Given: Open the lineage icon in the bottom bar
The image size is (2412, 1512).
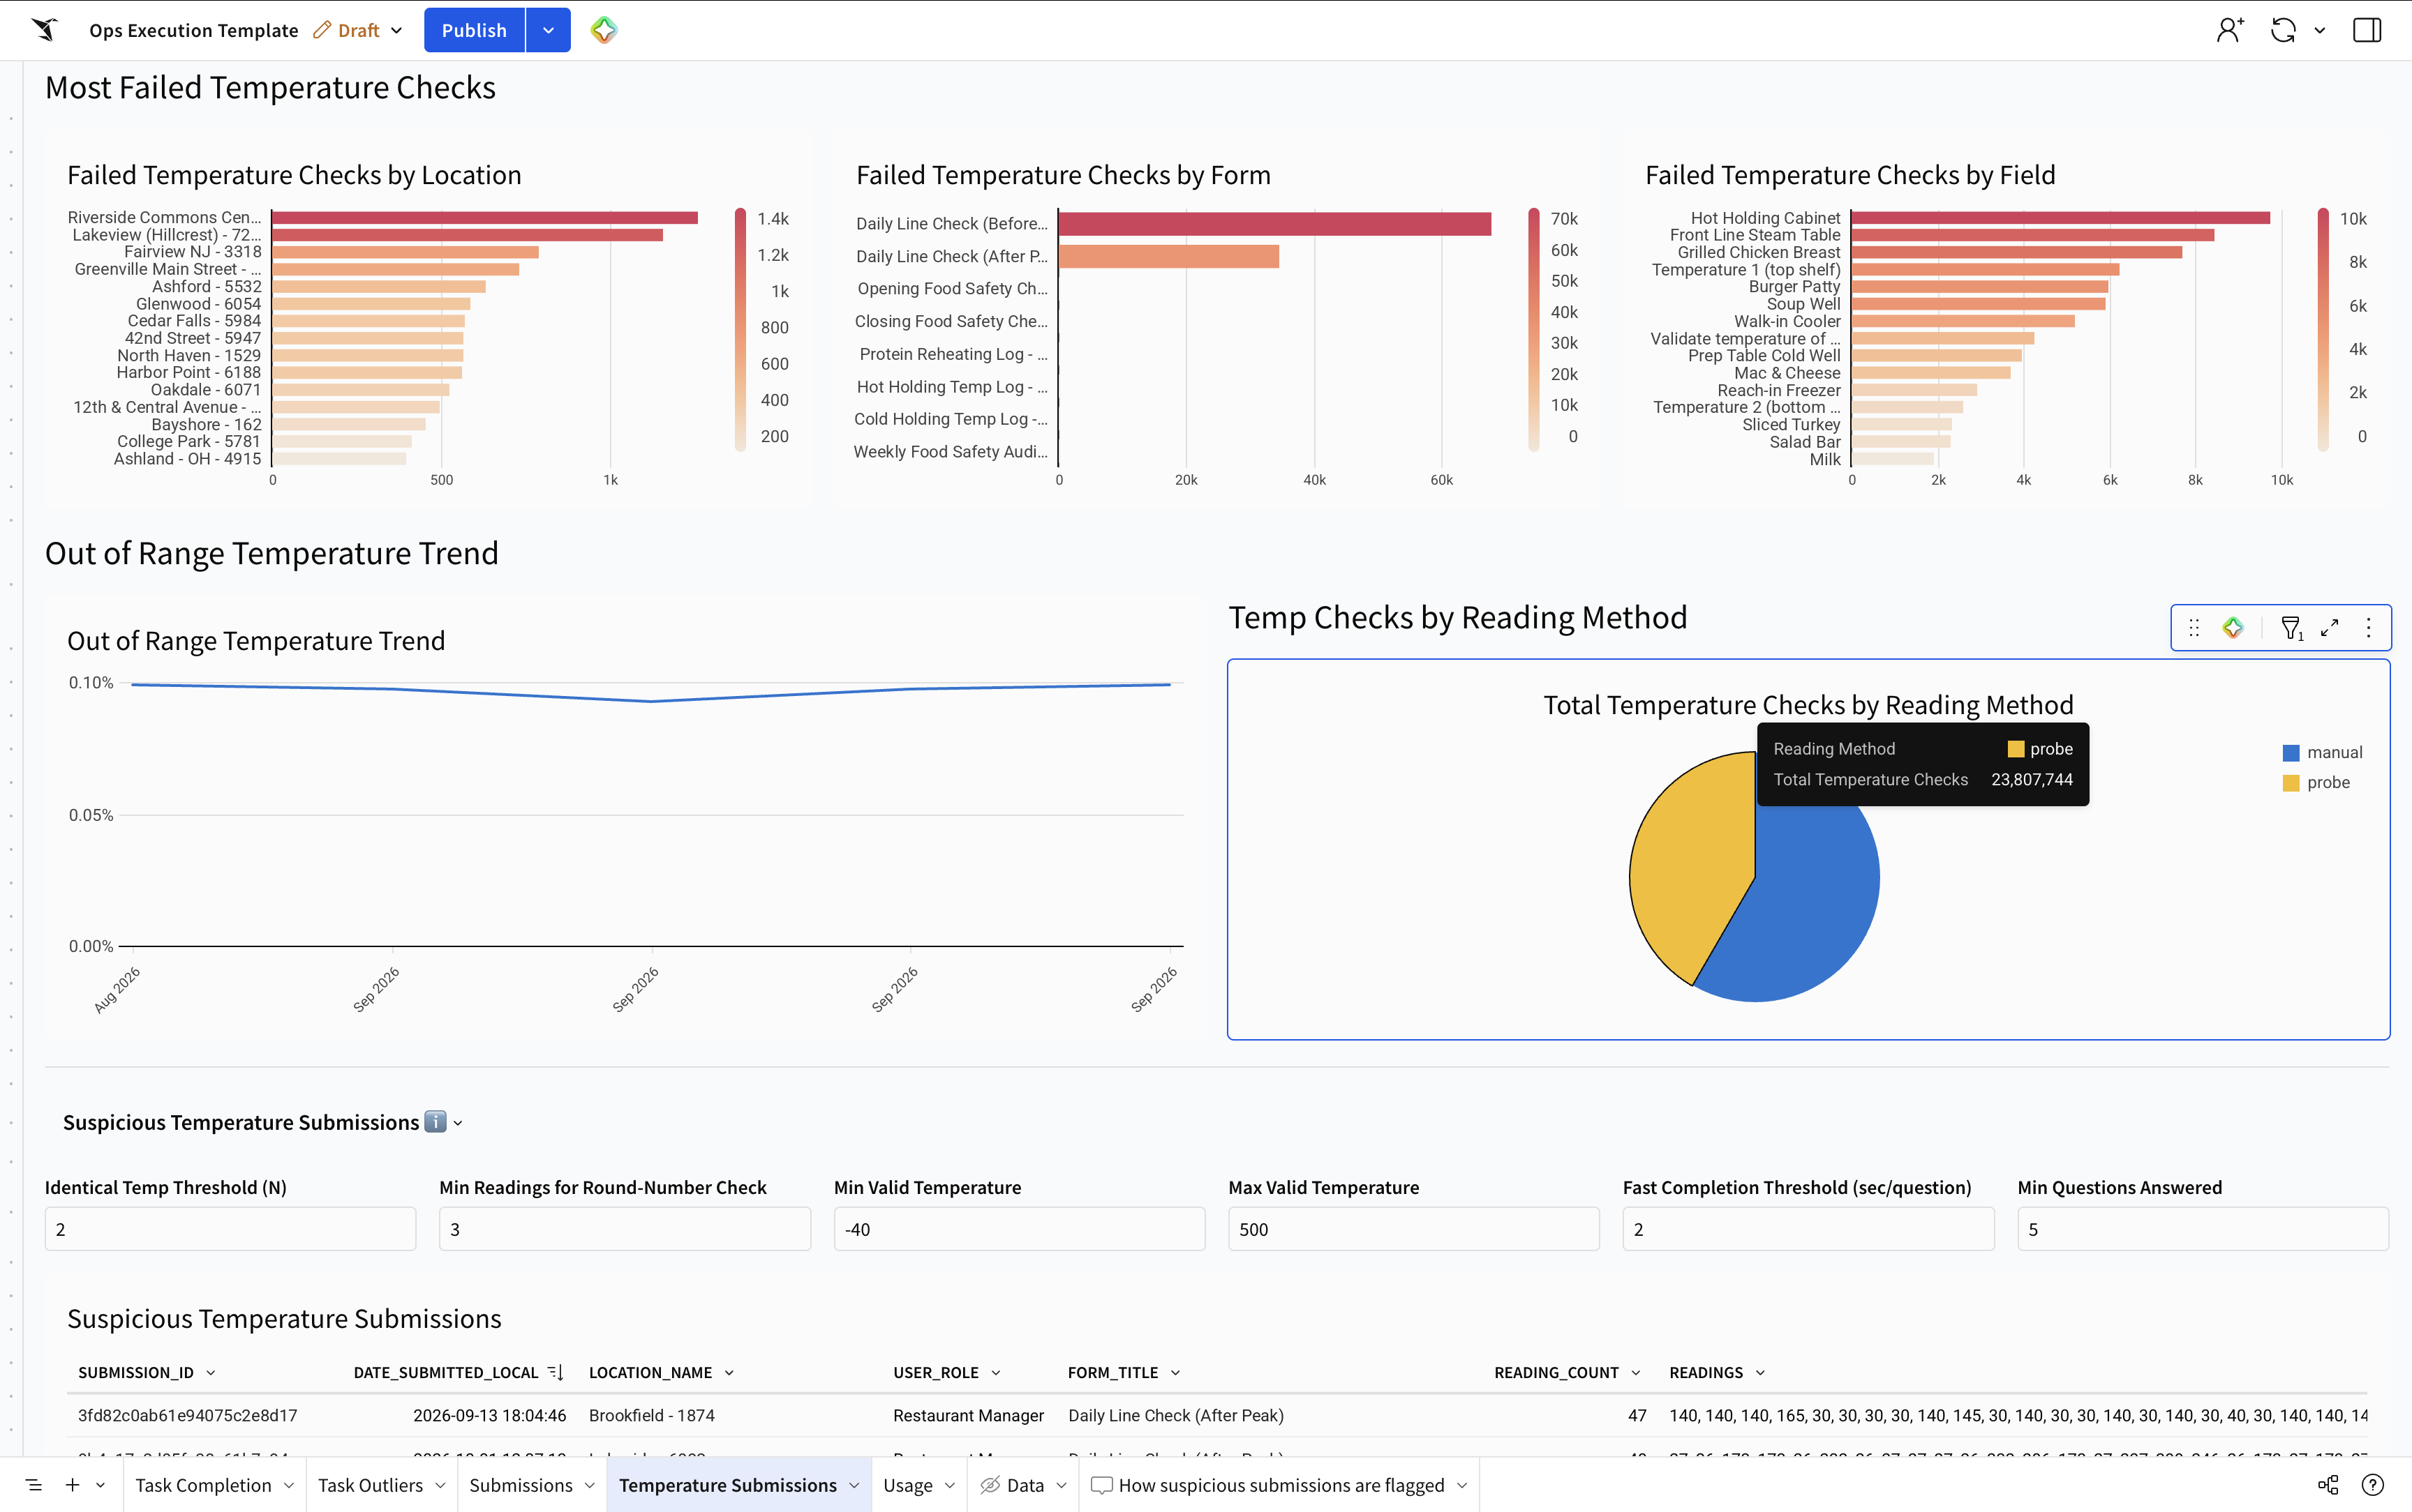Looking at the screenshot, I should (2328, 1485).
